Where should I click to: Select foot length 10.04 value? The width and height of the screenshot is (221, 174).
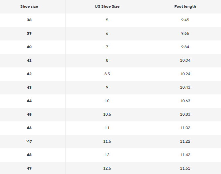(185, 60)
